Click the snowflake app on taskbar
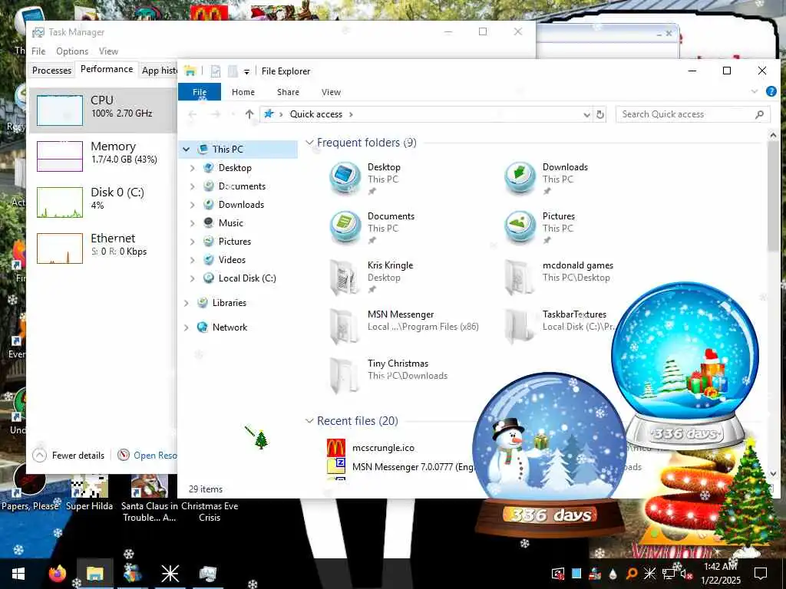The width and height of the screenshot is (786, 589). pyautogui.click(x=170, y=573)
